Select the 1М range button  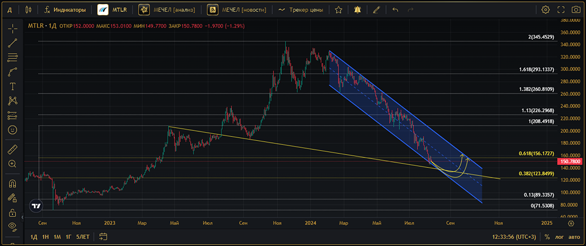click(x=57, y=237)
